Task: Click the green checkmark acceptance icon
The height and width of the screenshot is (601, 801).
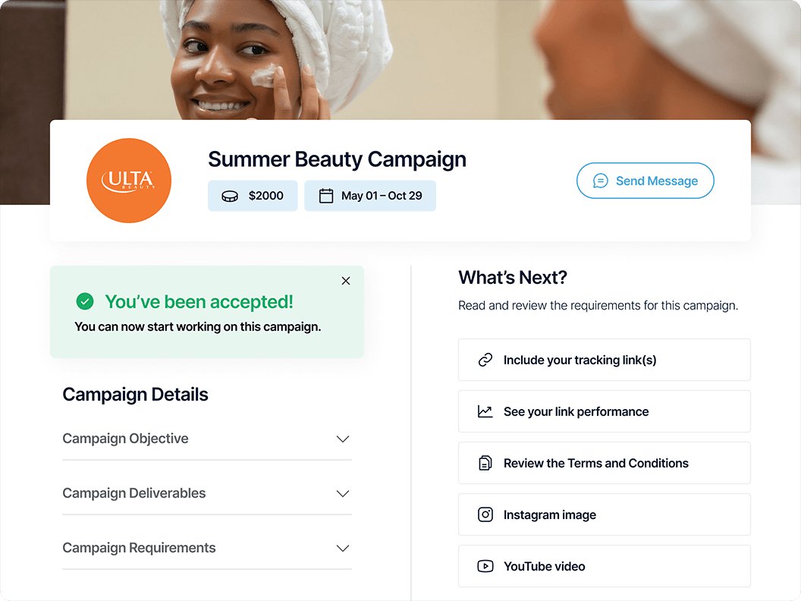Action: (x=85, y=301)
